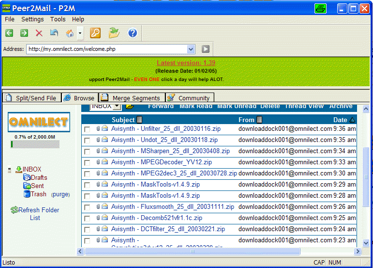Click the Refresh page toolbar icon

(54, 33)
